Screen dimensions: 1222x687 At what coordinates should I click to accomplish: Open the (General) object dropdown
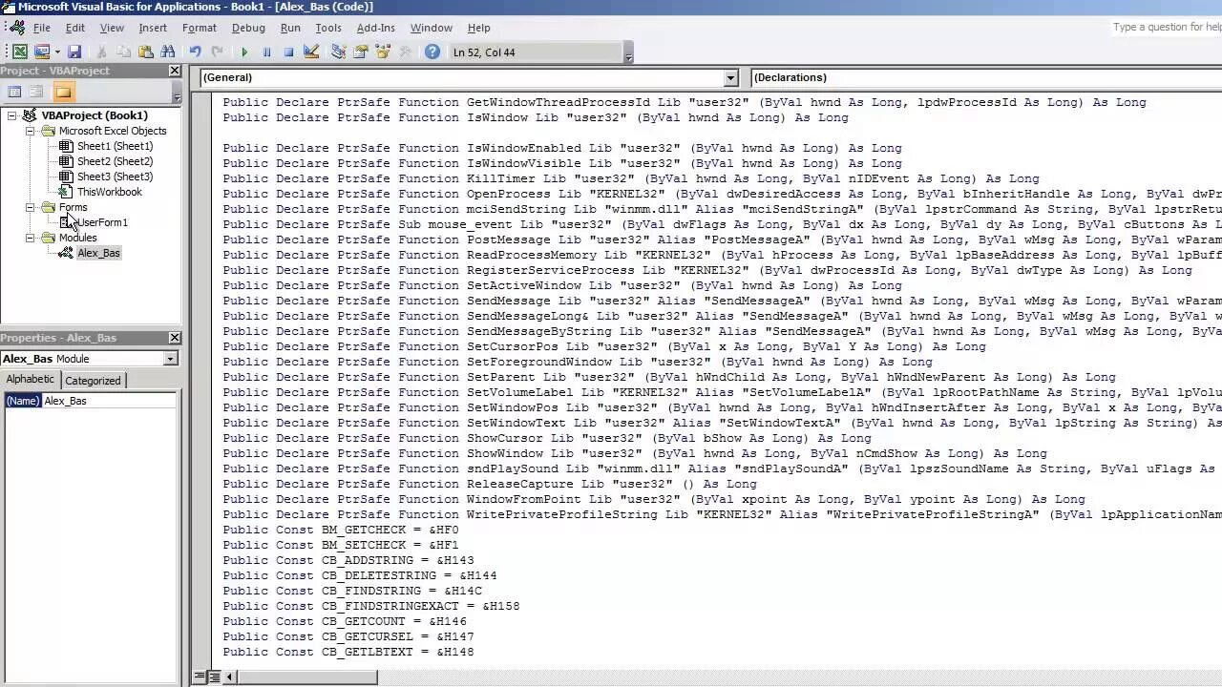730,77
